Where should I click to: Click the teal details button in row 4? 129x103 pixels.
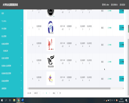(x=122, y=45)
